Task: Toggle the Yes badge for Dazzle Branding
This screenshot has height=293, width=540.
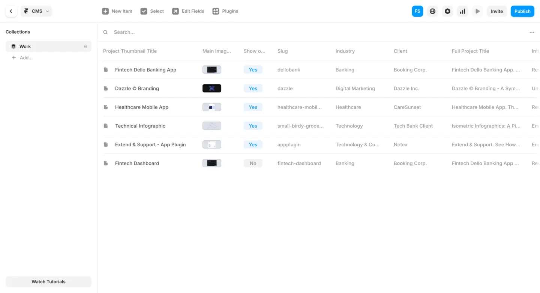Action: coord(253,88)
